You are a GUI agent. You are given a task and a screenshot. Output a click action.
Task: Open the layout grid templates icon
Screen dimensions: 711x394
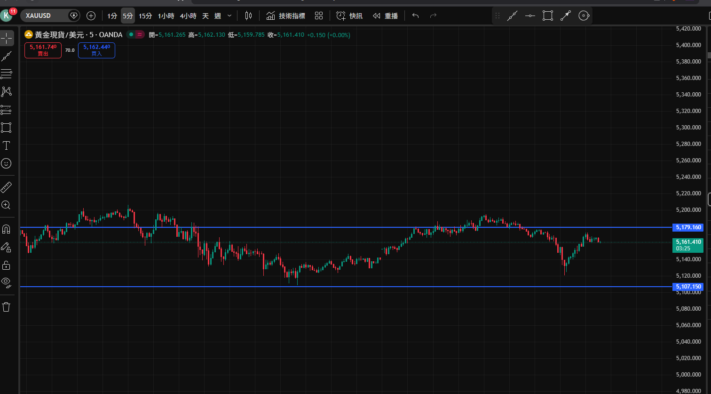click(x=319, y=16)
